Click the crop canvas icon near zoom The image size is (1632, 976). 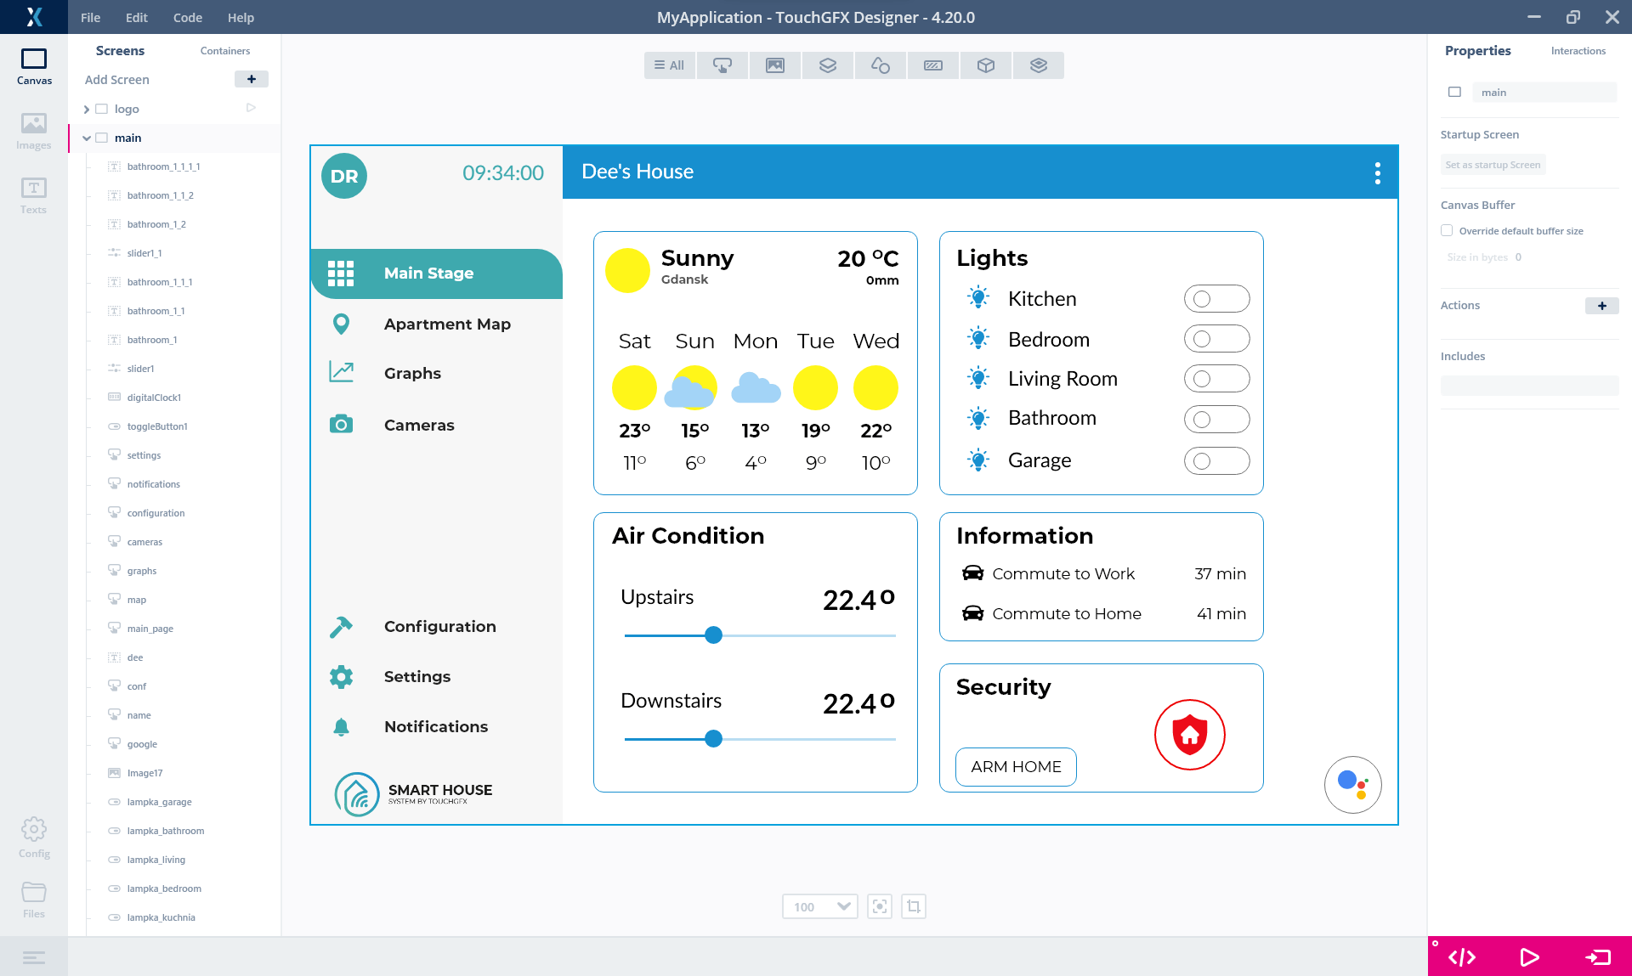(914, 906)
